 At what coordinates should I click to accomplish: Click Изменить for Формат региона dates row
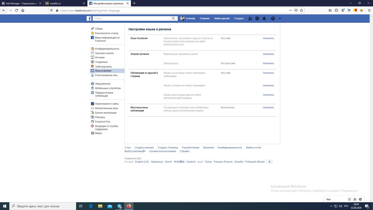[x=268, y=54]
